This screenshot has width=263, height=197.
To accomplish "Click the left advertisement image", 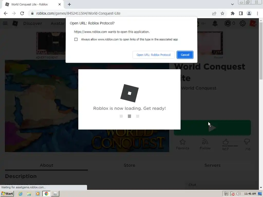I will (x=51, y=43).
